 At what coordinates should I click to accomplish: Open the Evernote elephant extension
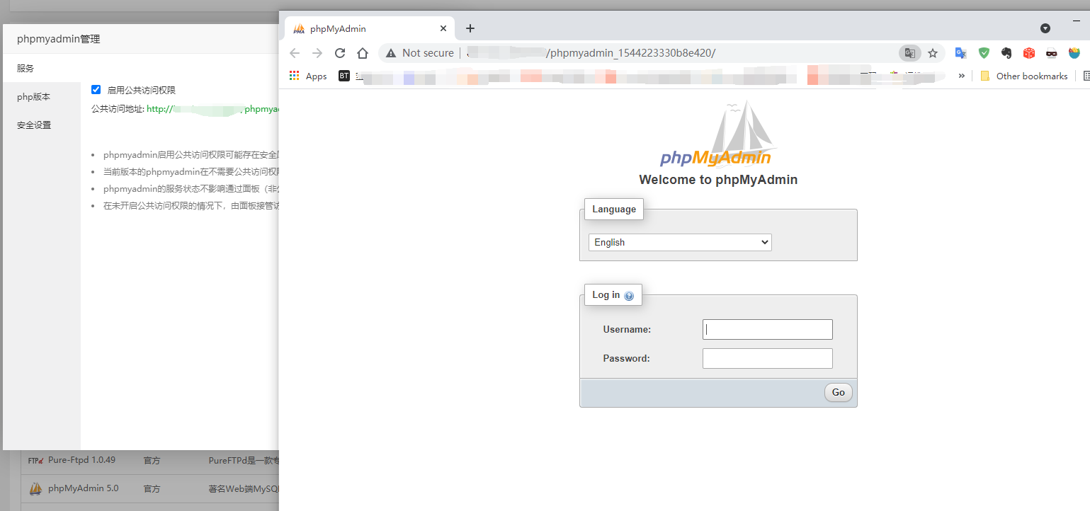pyautogui.click(x=1006, y=53)
